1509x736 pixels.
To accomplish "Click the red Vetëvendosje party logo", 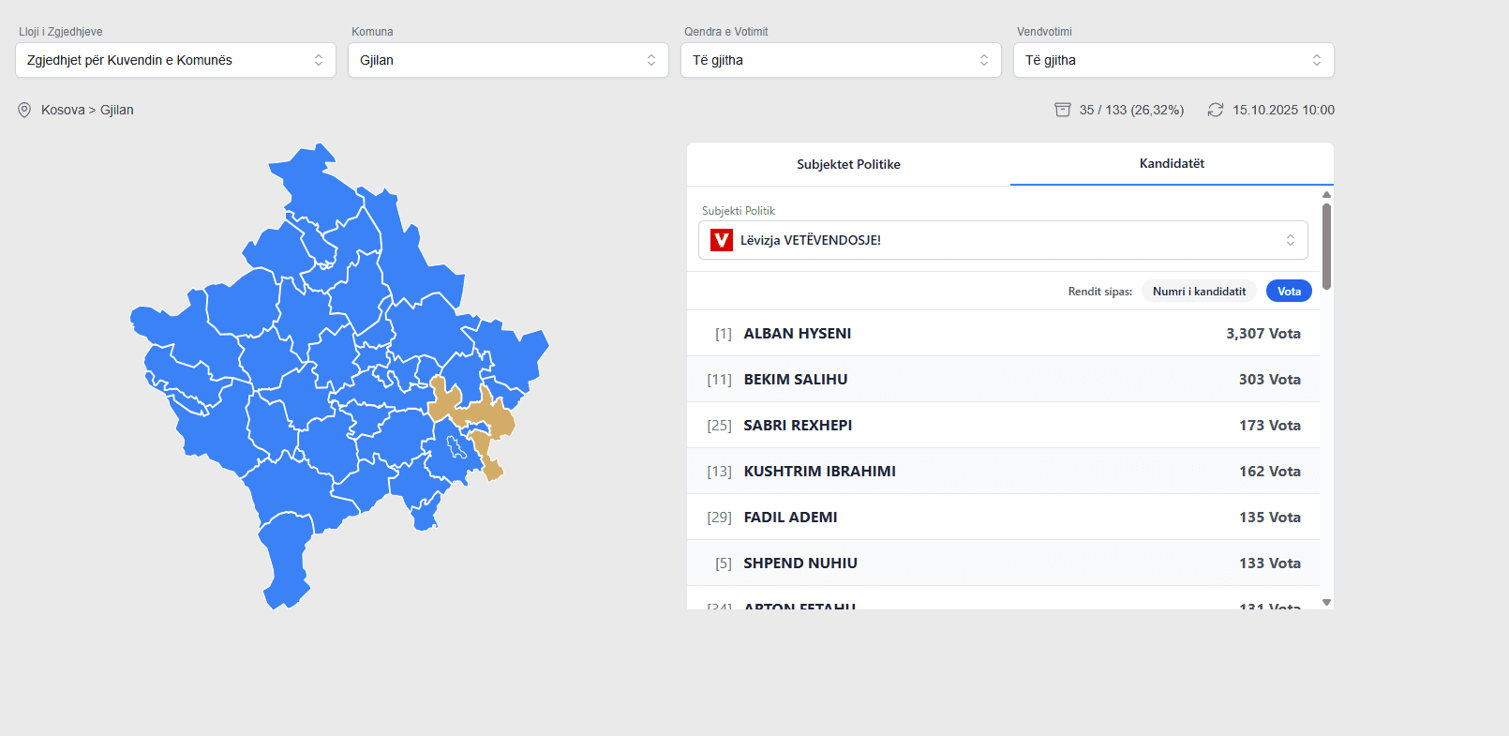I will (x=721, y=240).
